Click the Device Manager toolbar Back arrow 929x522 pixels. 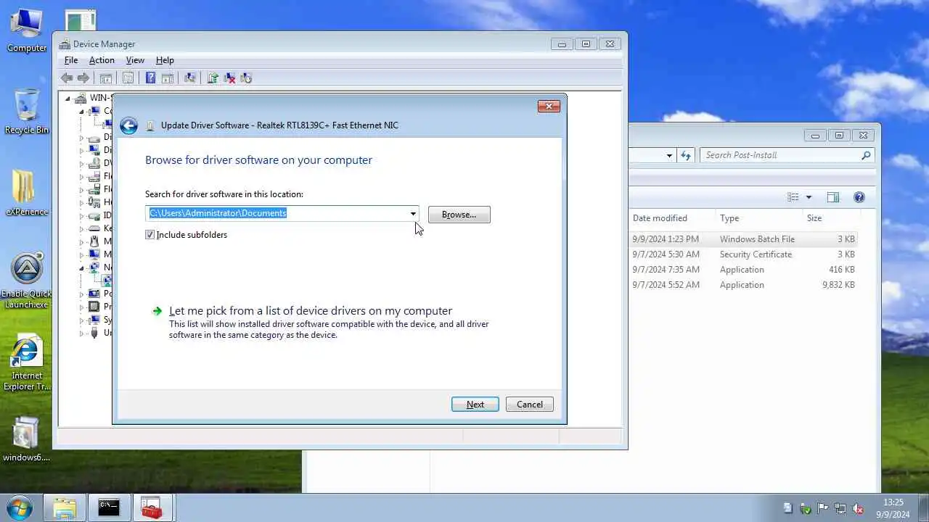click(x=67, y=78)
